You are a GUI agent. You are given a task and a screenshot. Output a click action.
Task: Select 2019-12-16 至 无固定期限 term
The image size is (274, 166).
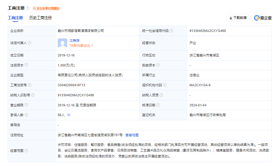(x=77, y=105)
